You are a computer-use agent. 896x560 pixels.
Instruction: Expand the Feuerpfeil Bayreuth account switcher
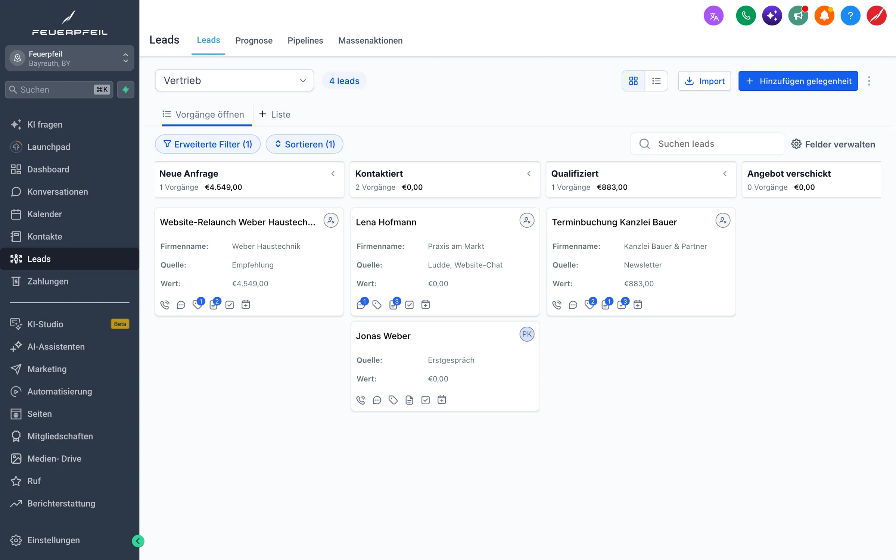click(x=69, y=58)
